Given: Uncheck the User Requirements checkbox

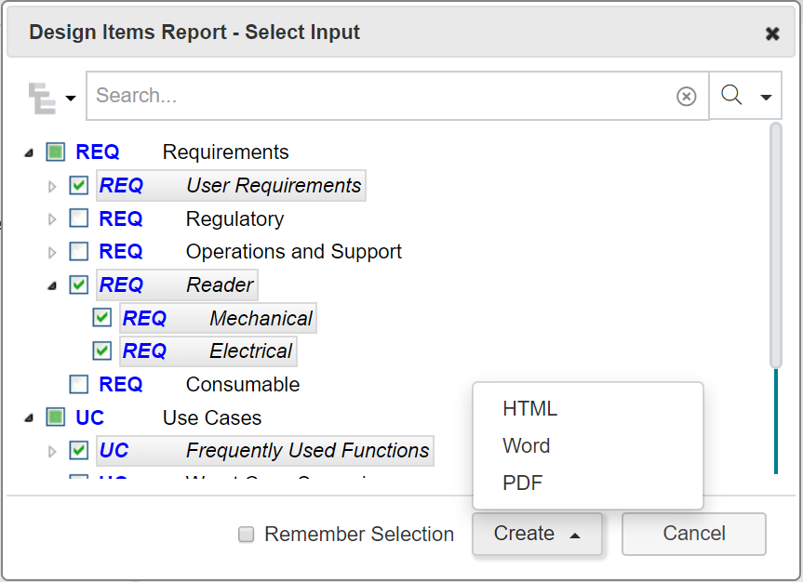Looking at the screenshot, I should tap(79, 185).
